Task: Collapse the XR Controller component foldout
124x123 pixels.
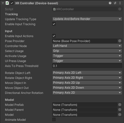Action: tap(3, 3)
